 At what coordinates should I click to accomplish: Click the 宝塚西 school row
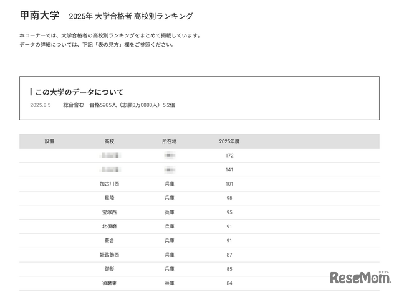click(110, 212)
